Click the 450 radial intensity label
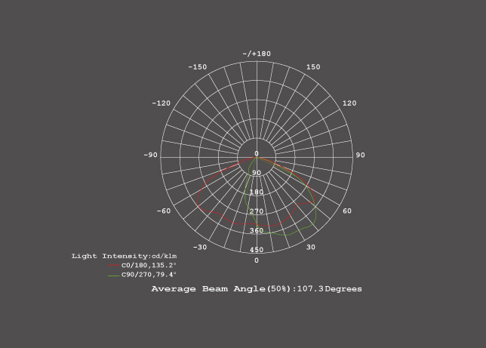 tap(257, 251)
